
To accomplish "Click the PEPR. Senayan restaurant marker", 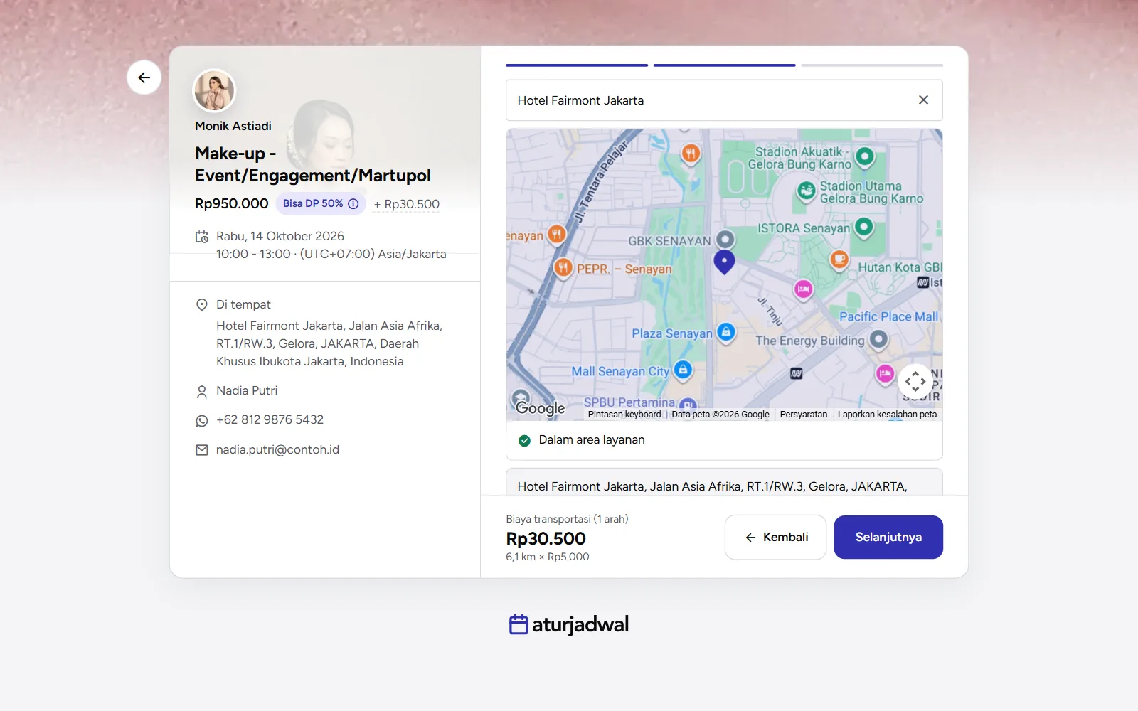I will tap(563, 267).
